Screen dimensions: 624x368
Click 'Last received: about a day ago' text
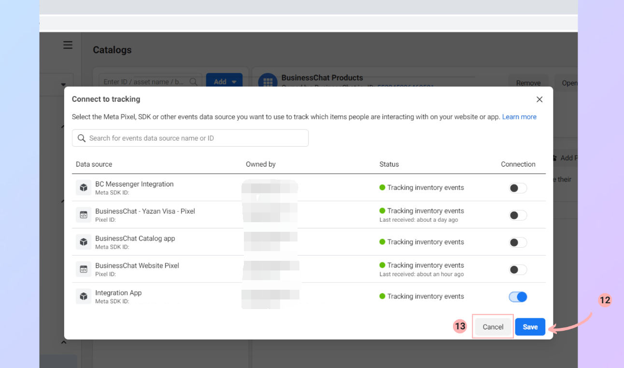[419, 220]
